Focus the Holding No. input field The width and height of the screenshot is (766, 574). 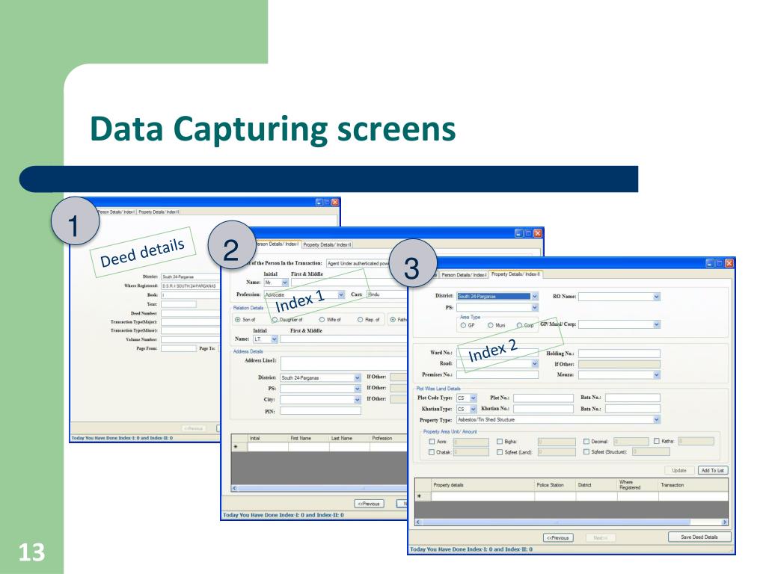coord(619,354)
